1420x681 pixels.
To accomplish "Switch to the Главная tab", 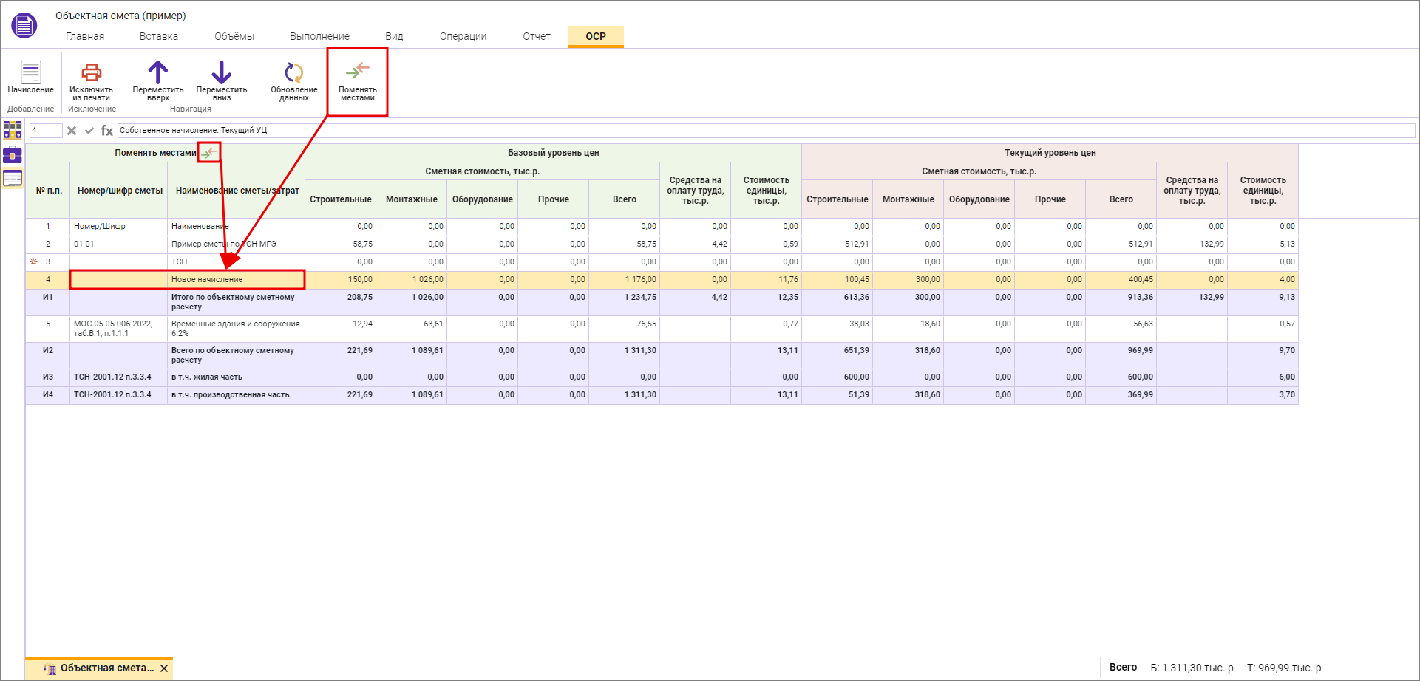I will [85, 36].
